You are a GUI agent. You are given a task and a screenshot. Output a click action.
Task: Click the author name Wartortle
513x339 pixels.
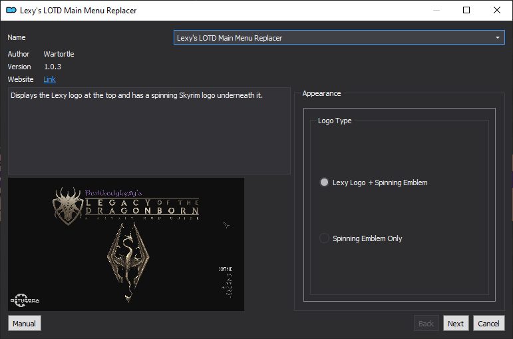(59, 54)
